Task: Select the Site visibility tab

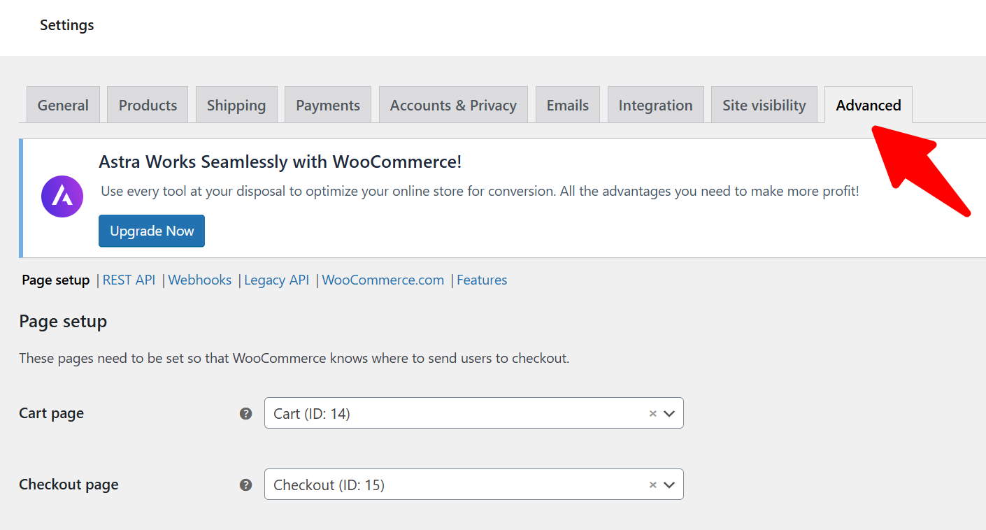Action: point(764,105)
